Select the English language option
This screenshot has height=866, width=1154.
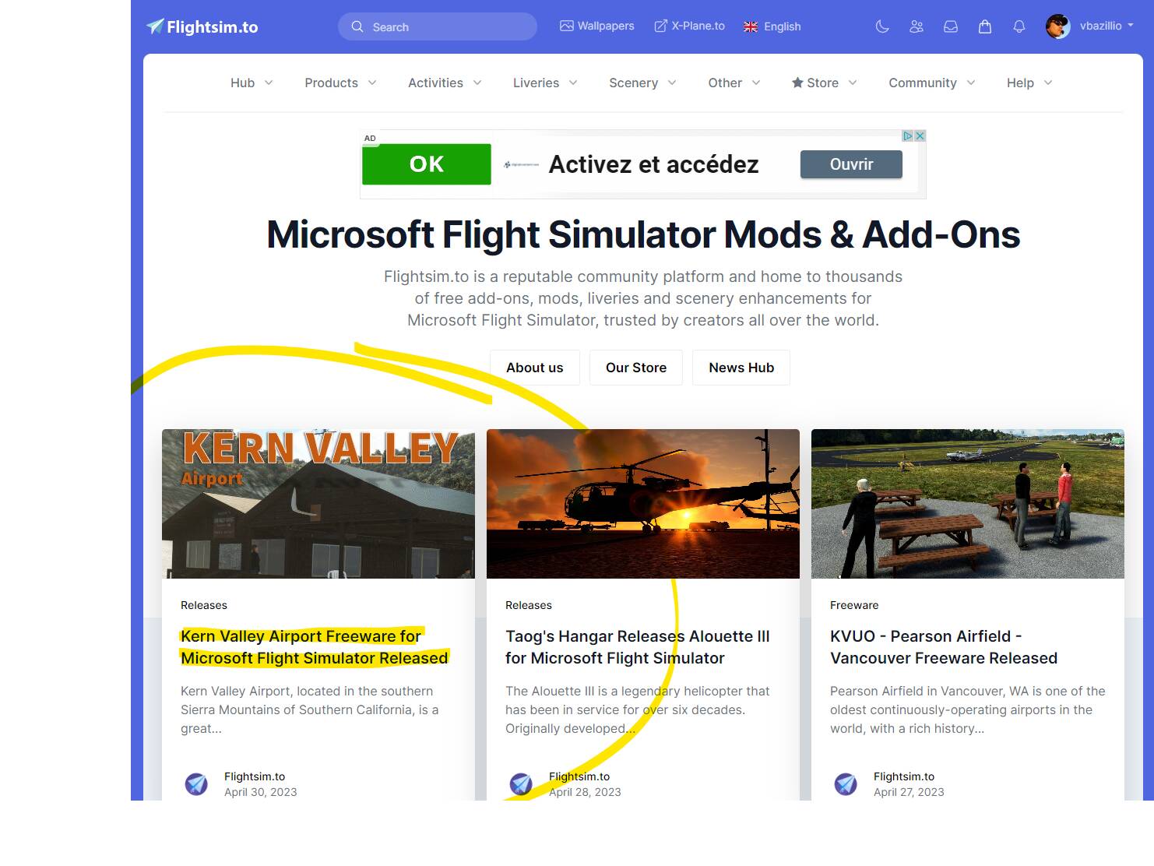coord(772,26)
